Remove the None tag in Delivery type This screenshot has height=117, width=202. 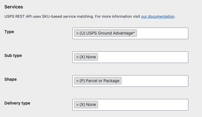77,105
